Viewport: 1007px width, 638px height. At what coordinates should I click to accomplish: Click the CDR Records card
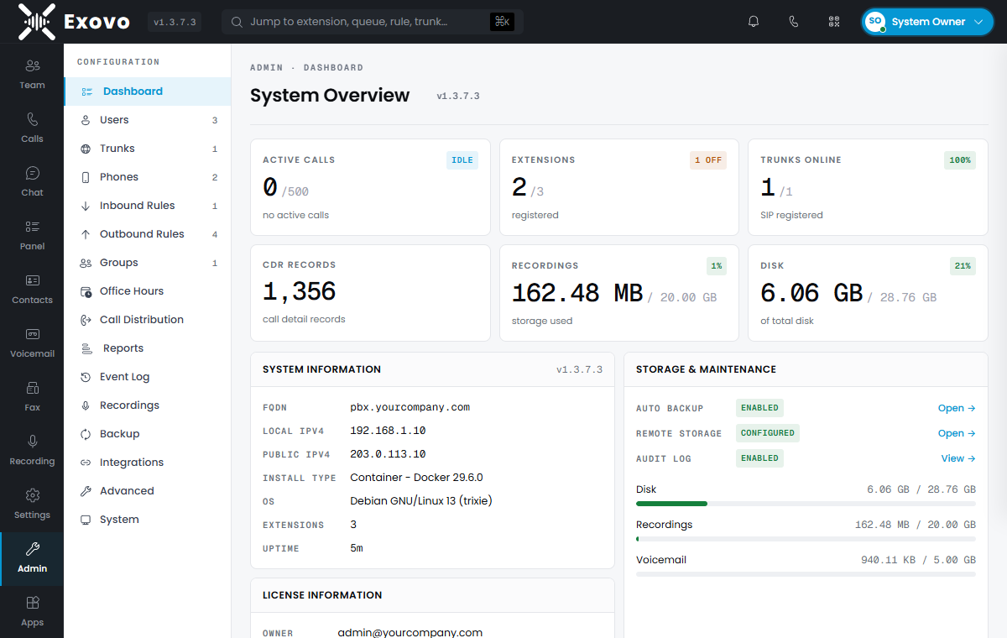[x=370, y=293]
